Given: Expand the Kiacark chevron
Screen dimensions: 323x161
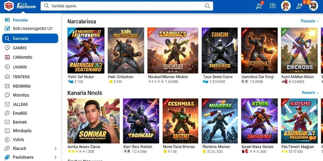Looking at the screenshot, I should (x=56, y=148).
